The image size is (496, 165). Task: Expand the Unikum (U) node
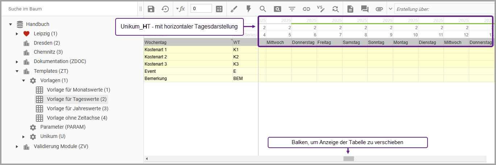[x=24, y=137]
